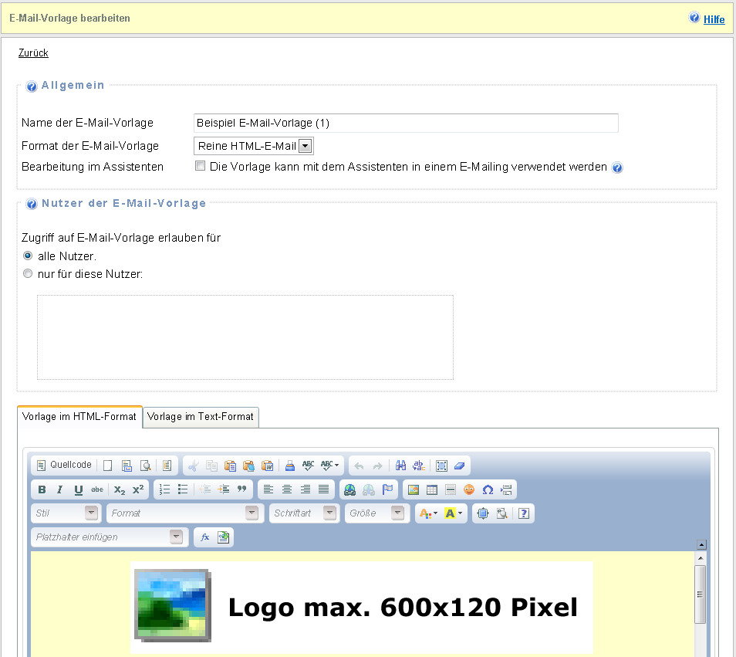Center-align the text
736x657 pixels.
287,489
